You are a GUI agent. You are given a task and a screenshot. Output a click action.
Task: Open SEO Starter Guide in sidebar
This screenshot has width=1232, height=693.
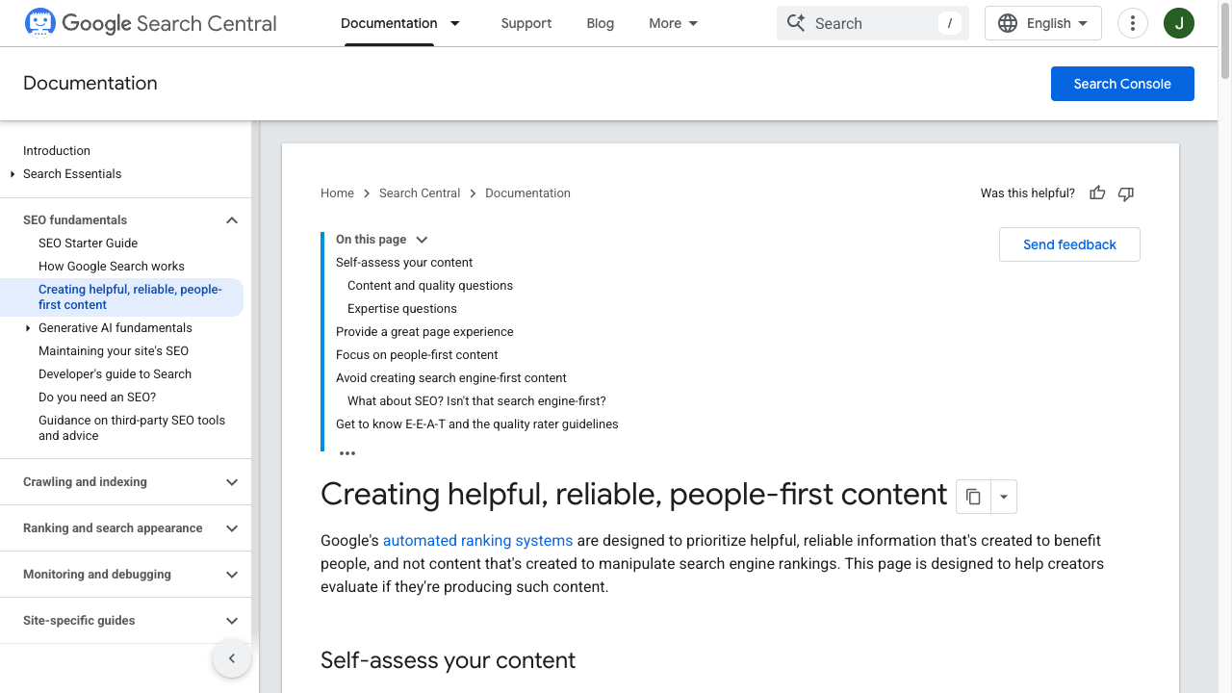tap(88, 244)
